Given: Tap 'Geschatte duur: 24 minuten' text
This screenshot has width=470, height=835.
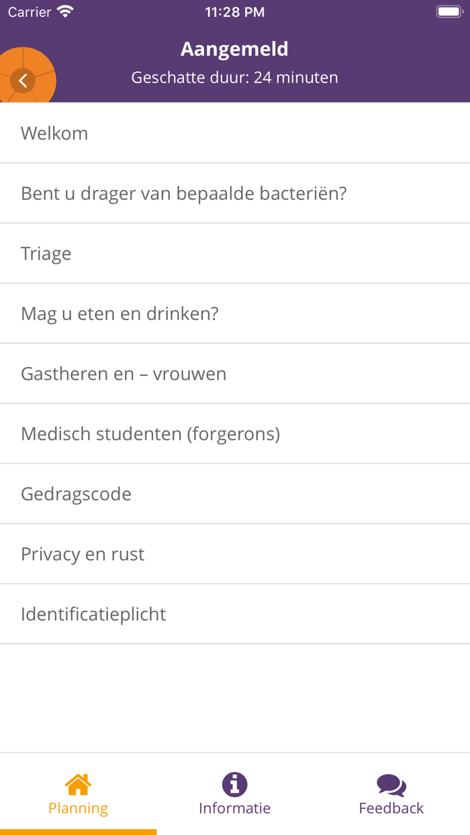Looking at the screenshot, I should point(234,77).
